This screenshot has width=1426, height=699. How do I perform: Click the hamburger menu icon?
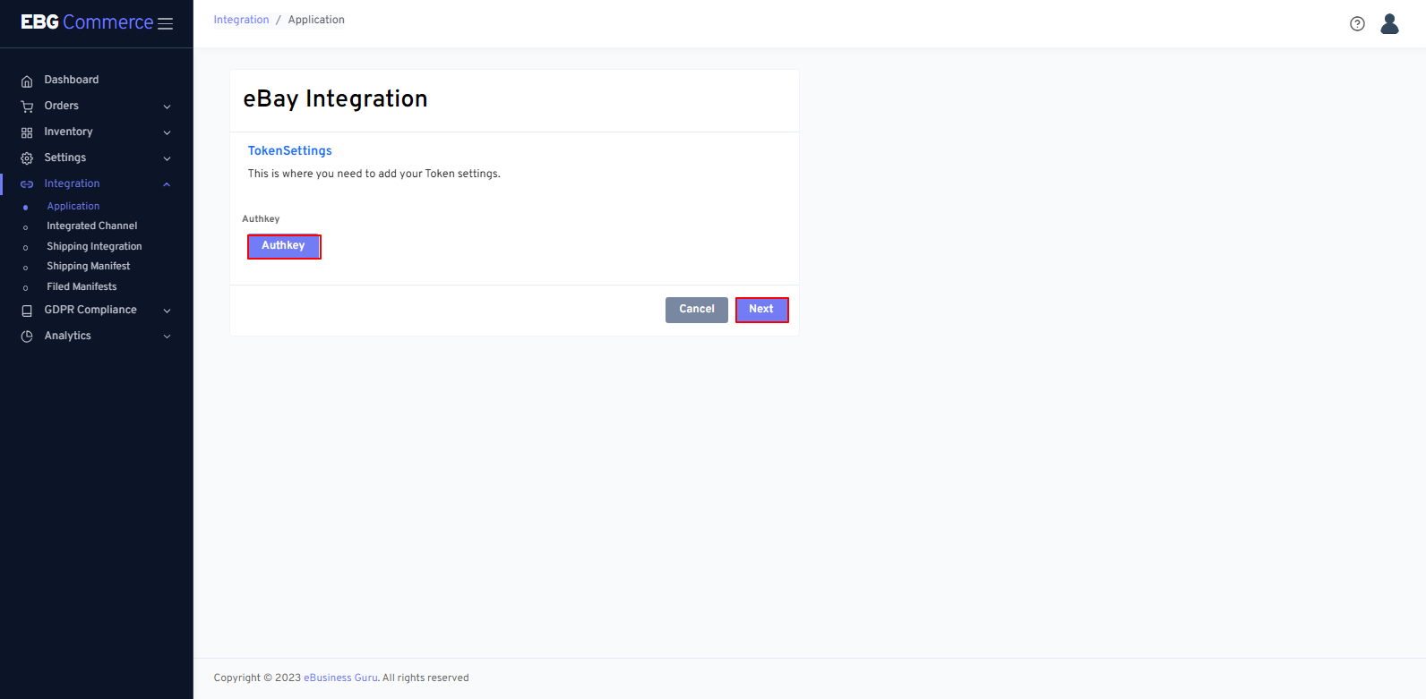166,24
